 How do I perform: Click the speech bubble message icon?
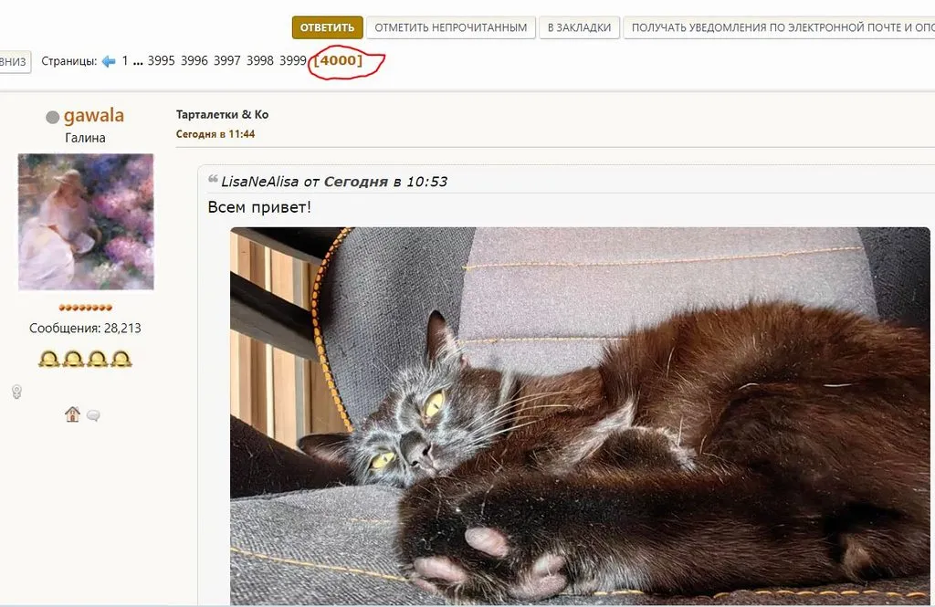point(93,415)
